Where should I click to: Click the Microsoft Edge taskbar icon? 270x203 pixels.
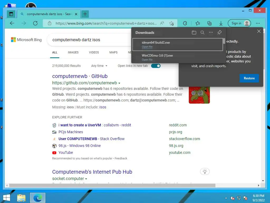tap(37, 198)
